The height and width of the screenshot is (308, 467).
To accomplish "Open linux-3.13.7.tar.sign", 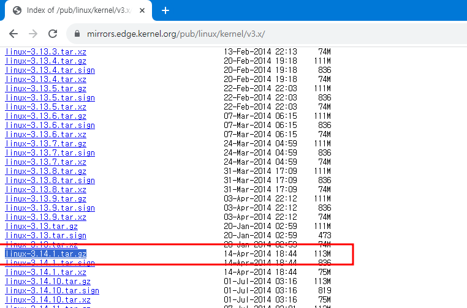I will coord(50,153).
